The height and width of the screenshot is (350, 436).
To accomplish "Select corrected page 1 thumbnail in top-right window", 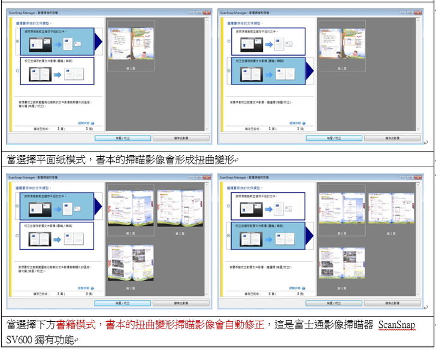I will point(342,44).
